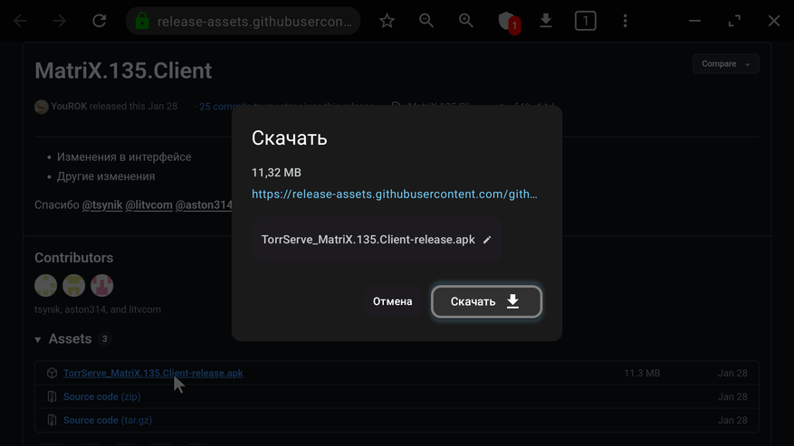Collapse the Assets section triangle
The height and width of the screenshot is (446, 794).
(x=38, y=339)
